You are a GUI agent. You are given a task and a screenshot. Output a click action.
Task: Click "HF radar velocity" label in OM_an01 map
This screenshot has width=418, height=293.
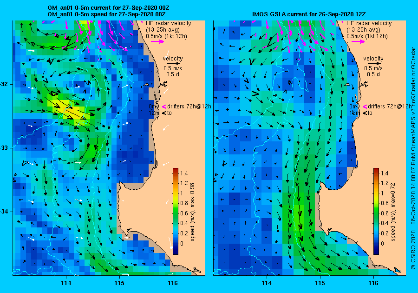coord(169,23)
